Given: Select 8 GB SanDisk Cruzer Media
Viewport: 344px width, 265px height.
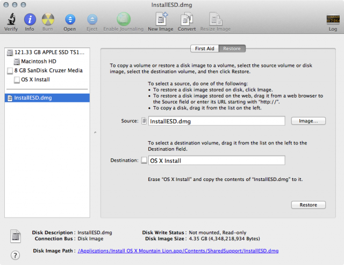Looking at the screenshot, I should pyautogui.click(x=47, y=71).
